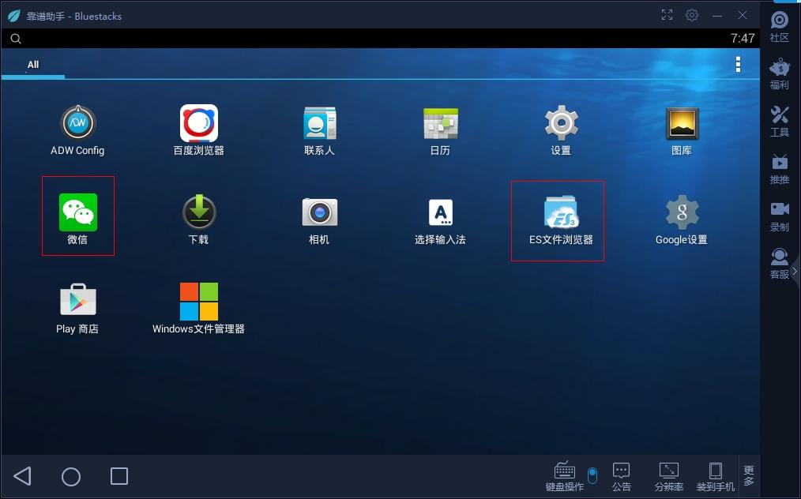Open the 设置 settings app

[561, 130]
